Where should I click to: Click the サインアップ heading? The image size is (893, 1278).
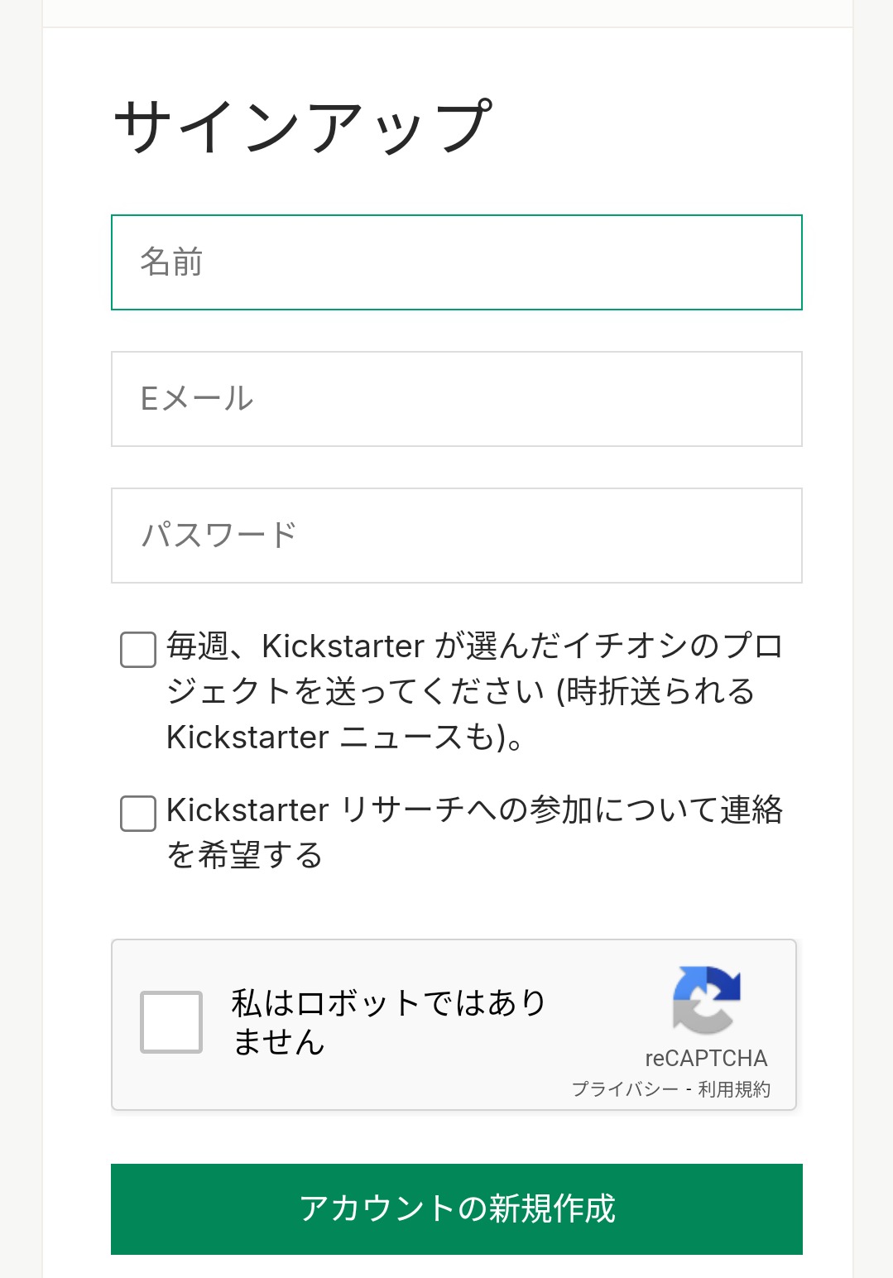(303, 127)
